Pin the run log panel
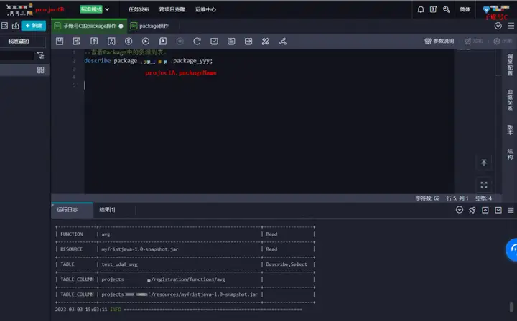Image resolution: width=517 pixels, height=321 pixels. pos(472,210)
